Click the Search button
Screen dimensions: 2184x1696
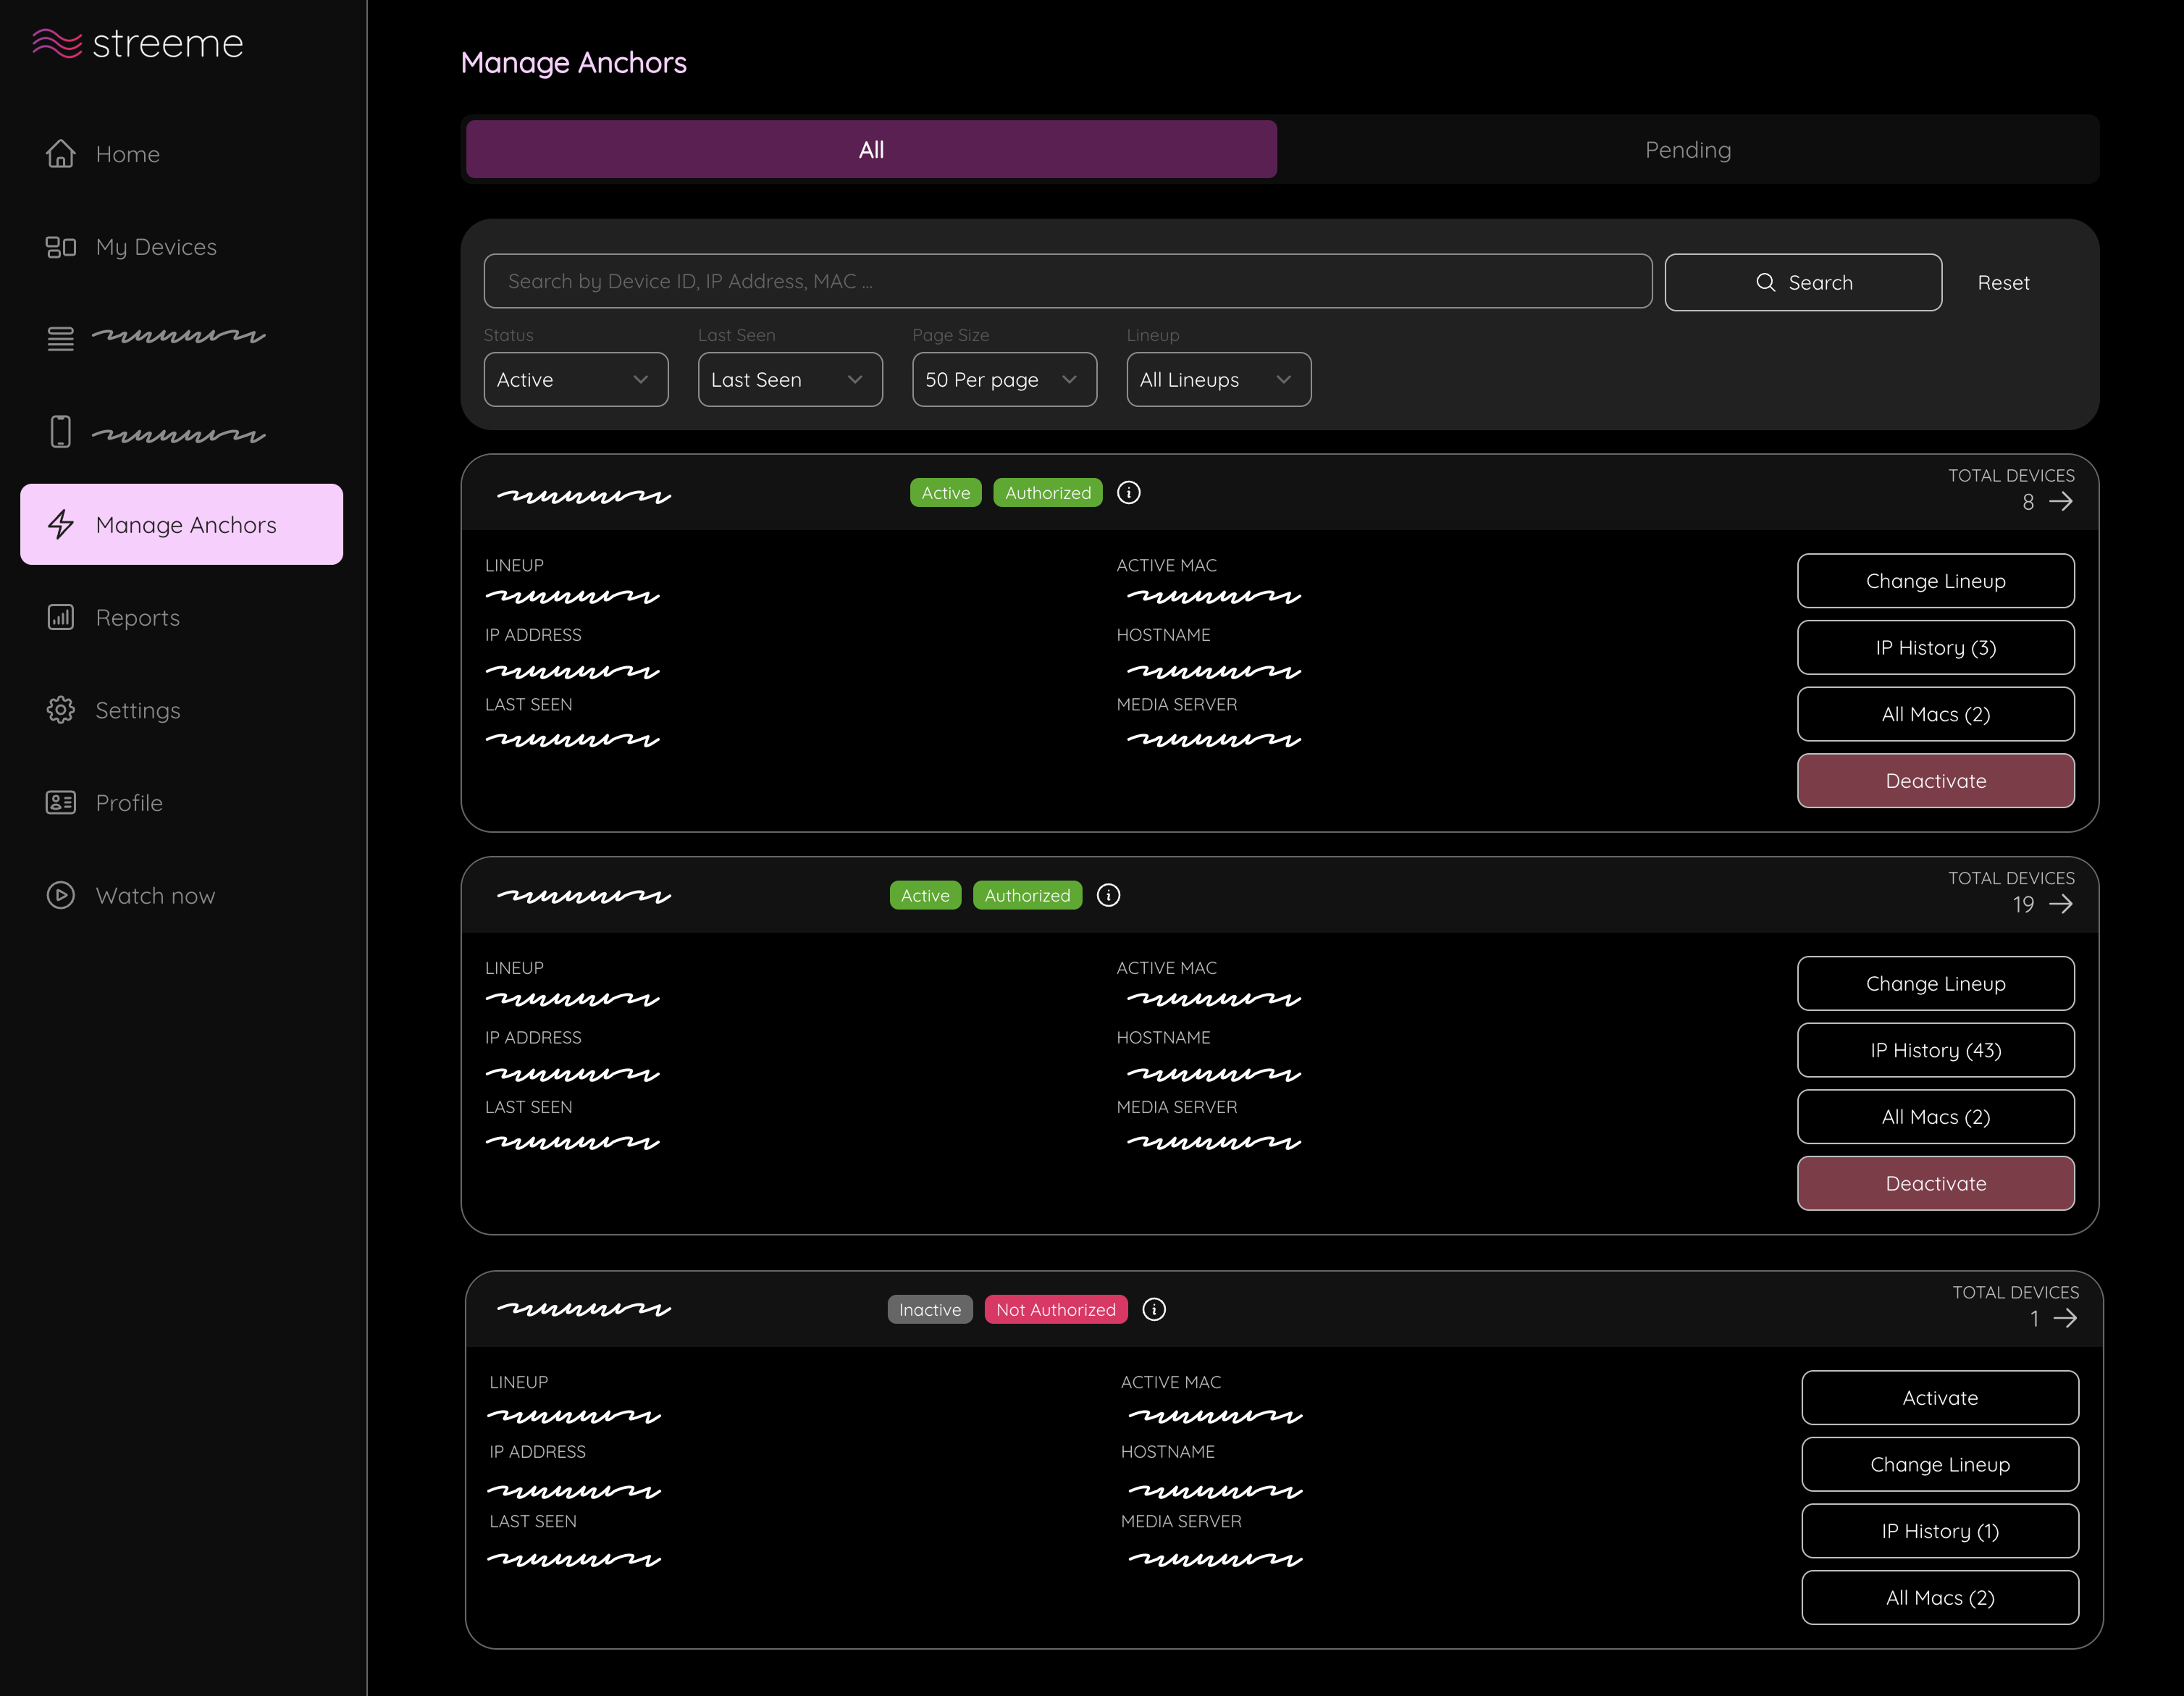(x=1803, y=283)
